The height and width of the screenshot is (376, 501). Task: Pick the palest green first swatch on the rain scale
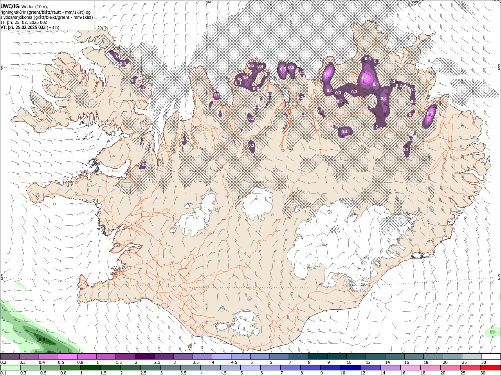(x=10, y=368)
